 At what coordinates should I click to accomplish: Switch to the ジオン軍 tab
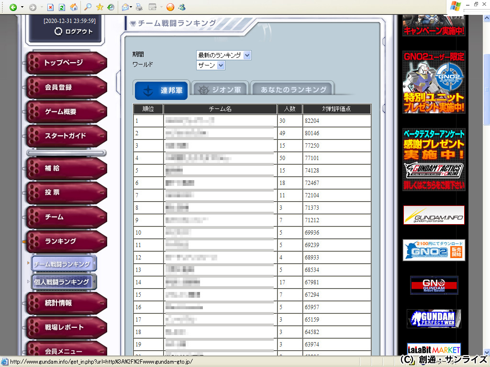220,90
